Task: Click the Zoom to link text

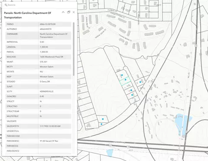Action: tap(11, 5)
